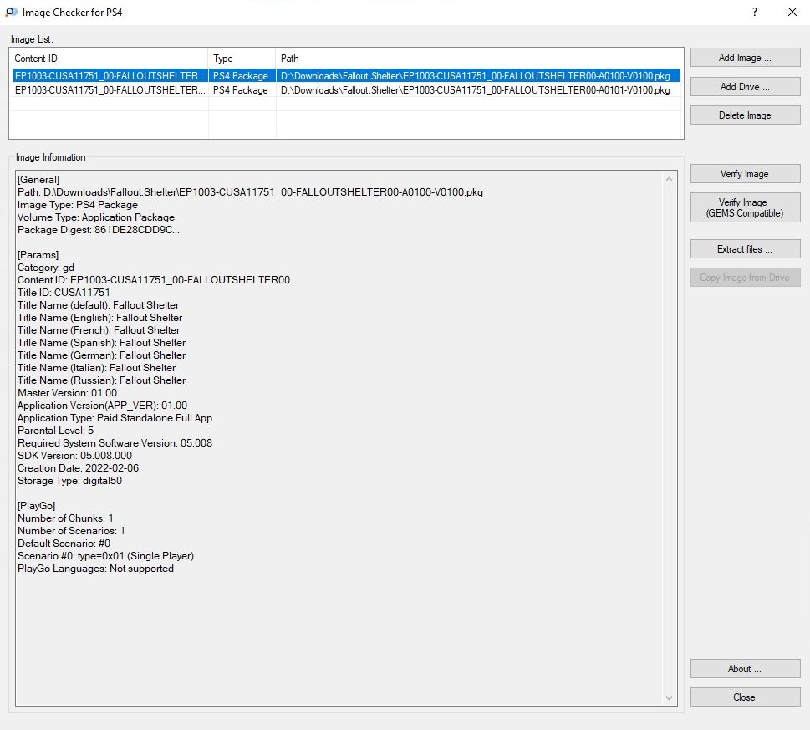The height and width of the screenshot is (730, 810).
Task: Run Verify Image (GEMS Compatible)
Action: click(x=745, y=207)
